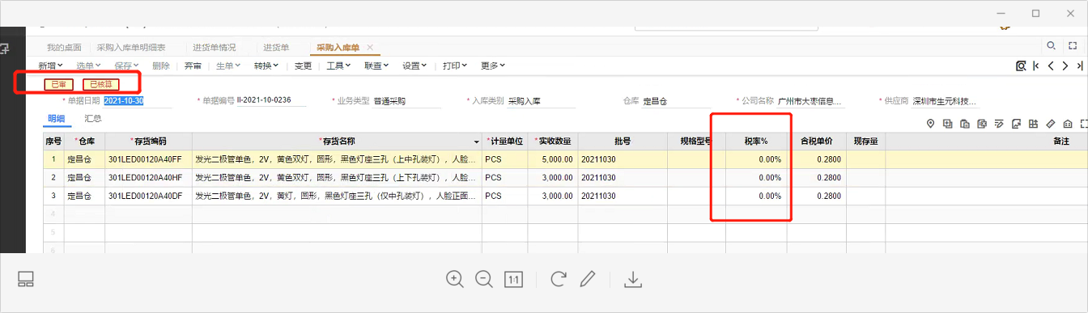This screenshot has height=313, width=1088.
Task: Rotate the image with the rotate icon
Action: click(559, 279)
